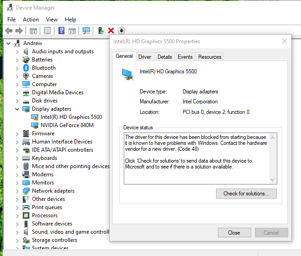The height and width of the screenshot is (256, 301).
Task: Expand the IDE ATA/ATAPI controllers node
Action: point(17,150)
